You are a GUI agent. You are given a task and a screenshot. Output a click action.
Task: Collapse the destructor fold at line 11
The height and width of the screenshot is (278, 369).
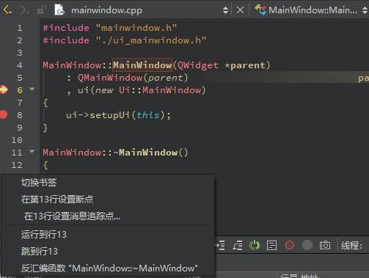(32, 151)
